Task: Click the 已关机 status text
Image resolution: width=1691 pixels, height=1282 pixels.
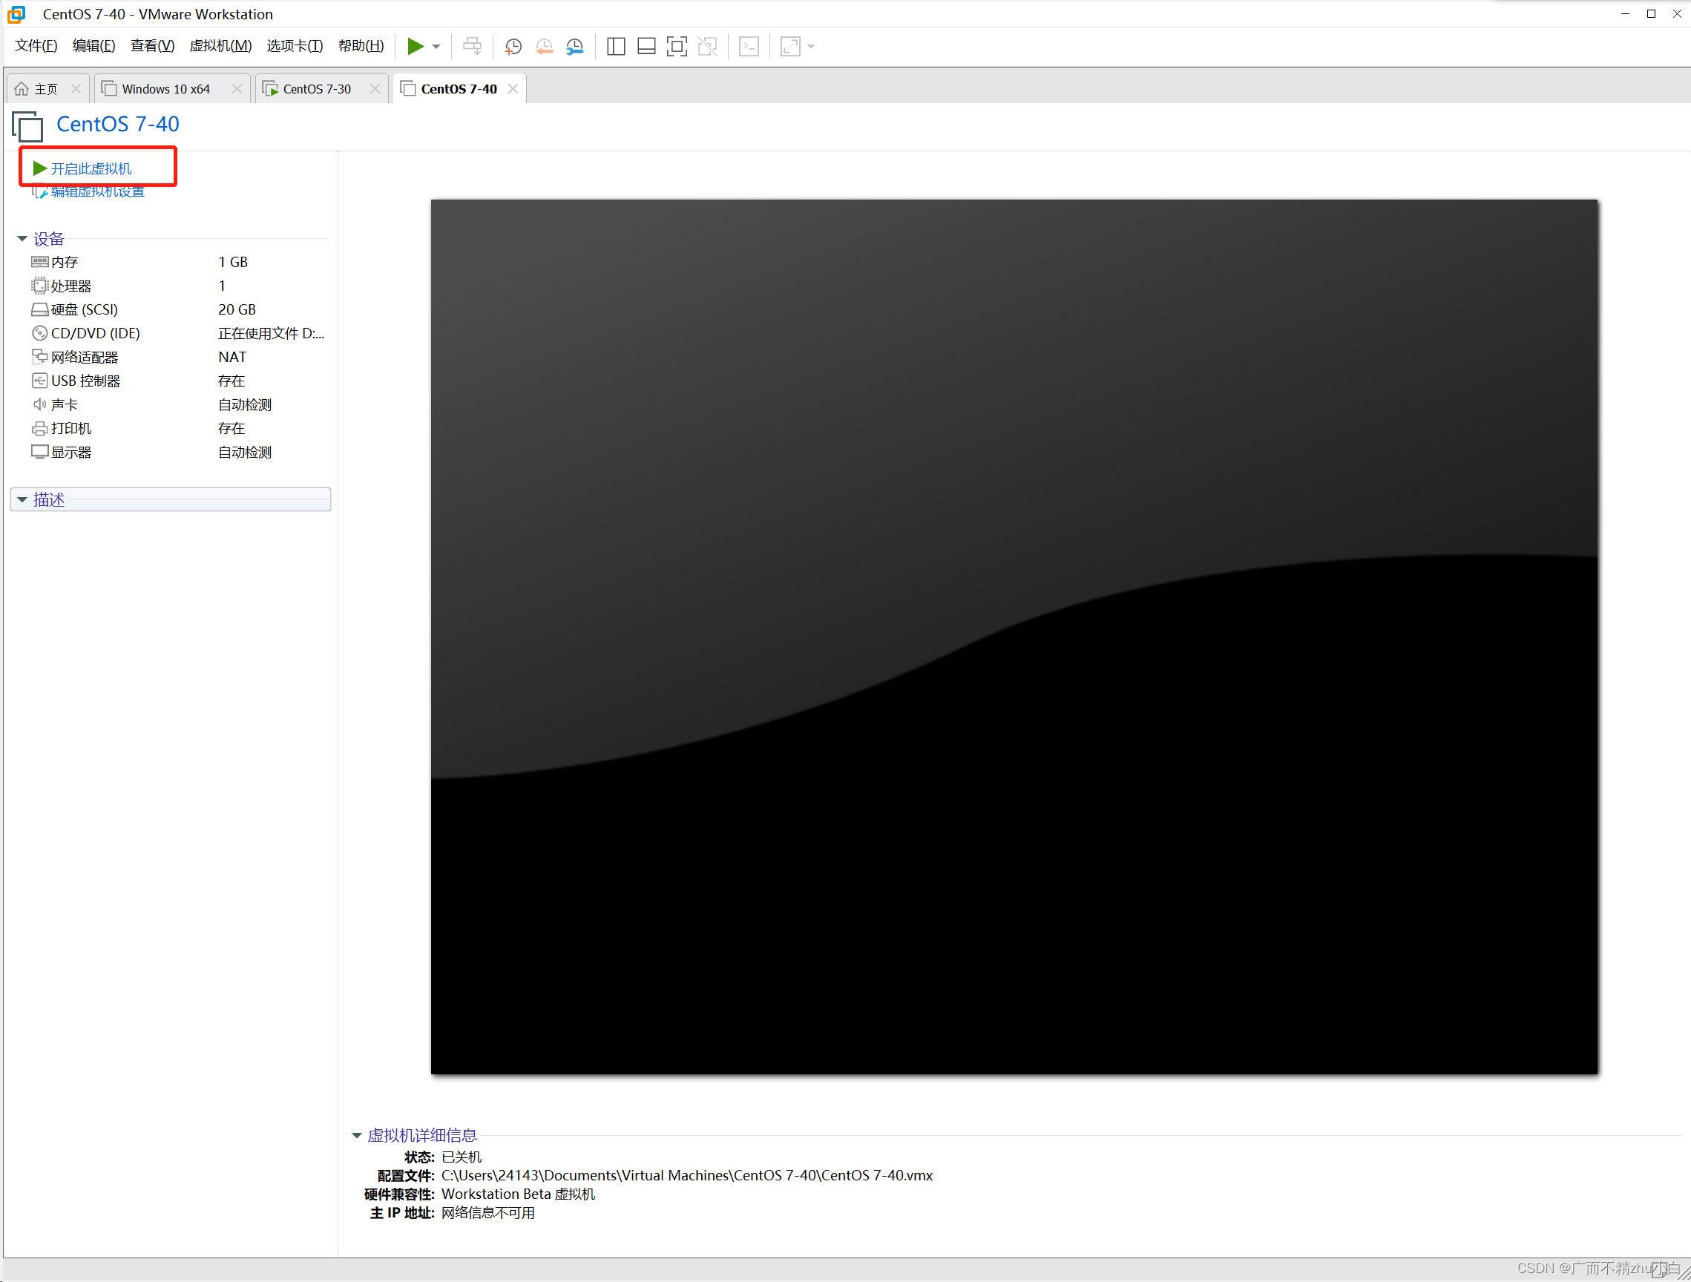Action: click(x=462, y=1157)
